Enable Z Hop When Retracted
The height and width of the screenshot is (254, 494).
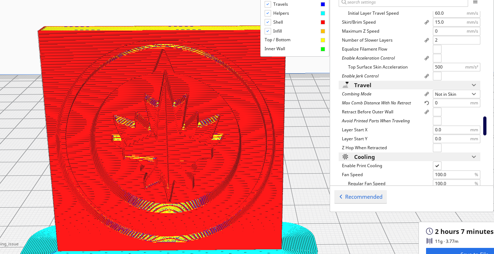click(x=437, y=148)
